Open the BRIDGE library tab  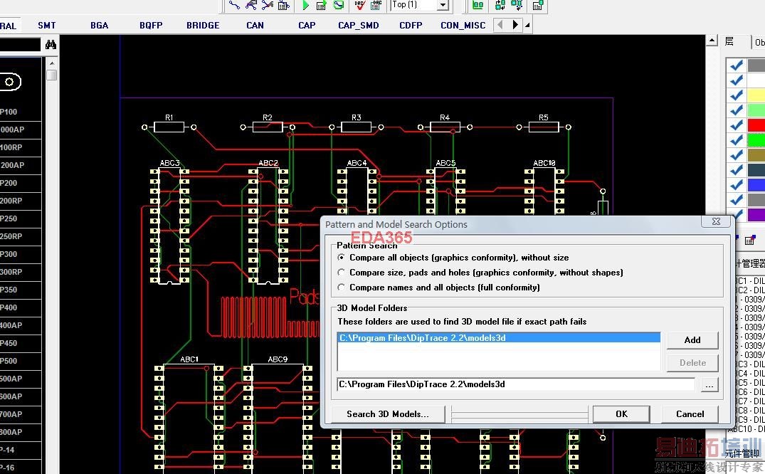tap(203, 26)
